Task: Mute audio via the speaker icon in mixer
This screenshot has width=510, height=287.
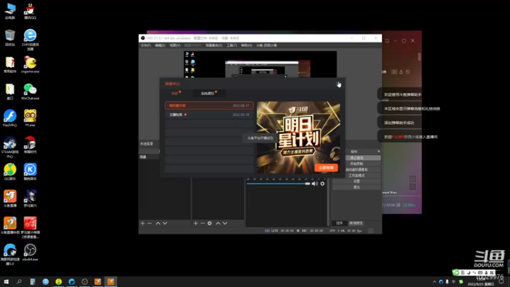Action: [x=314, y=184]
